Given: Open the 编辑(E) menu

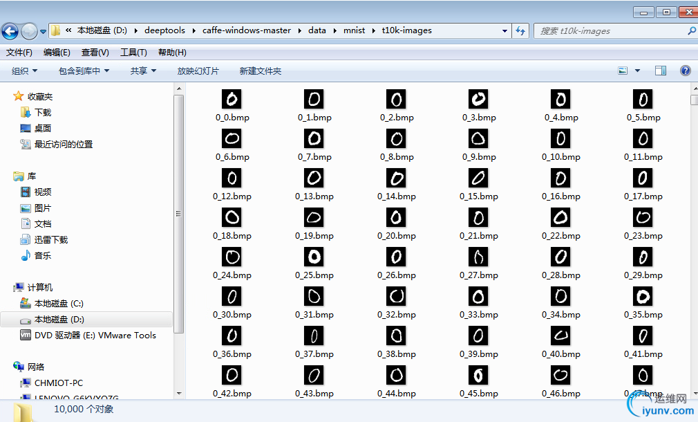Looking at the screenshot, I should (57, 53).
